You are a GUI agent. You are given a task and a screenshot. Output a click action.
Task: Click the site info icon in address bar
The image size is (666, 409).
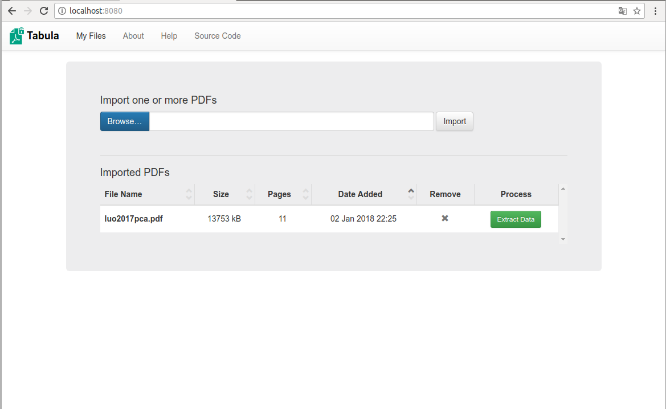click(x=62, y=11)
